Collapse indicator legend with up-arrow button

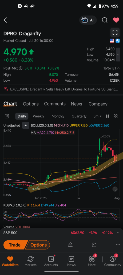[x=26, y=125]
